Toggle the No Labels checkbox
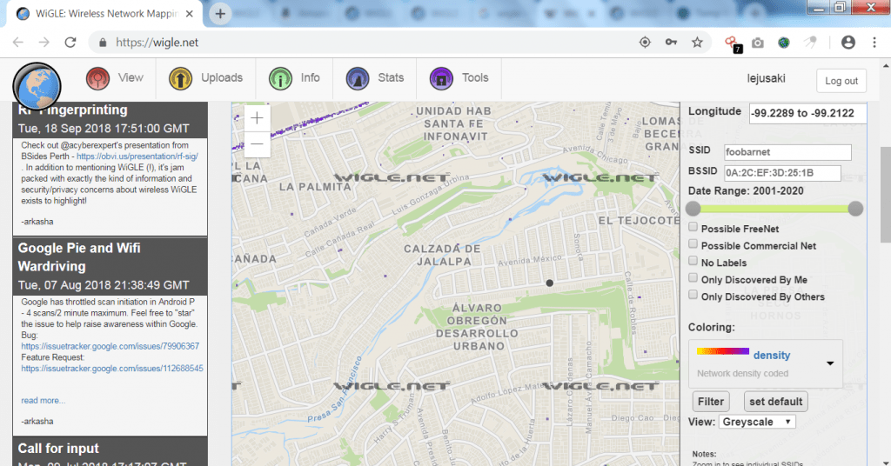Image resolution: width=891 pixels, height=466 pixels. 693,261
